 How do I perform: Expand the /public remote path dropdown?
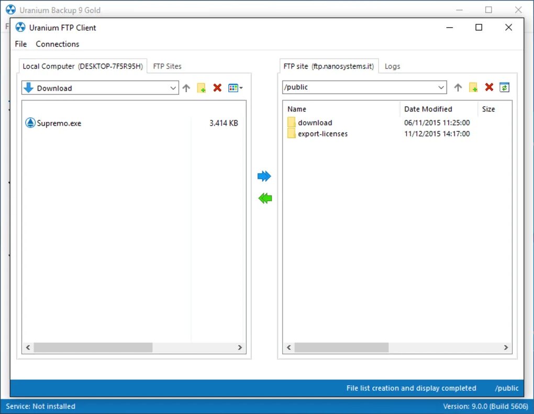tap(441, 87)
